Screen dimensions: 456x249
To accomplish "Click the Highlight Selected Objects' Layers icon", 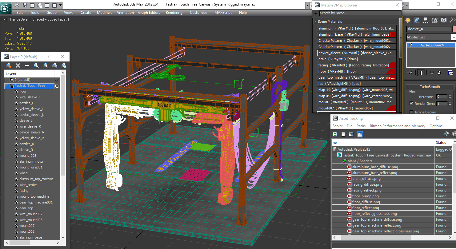I will click(46, 65).
